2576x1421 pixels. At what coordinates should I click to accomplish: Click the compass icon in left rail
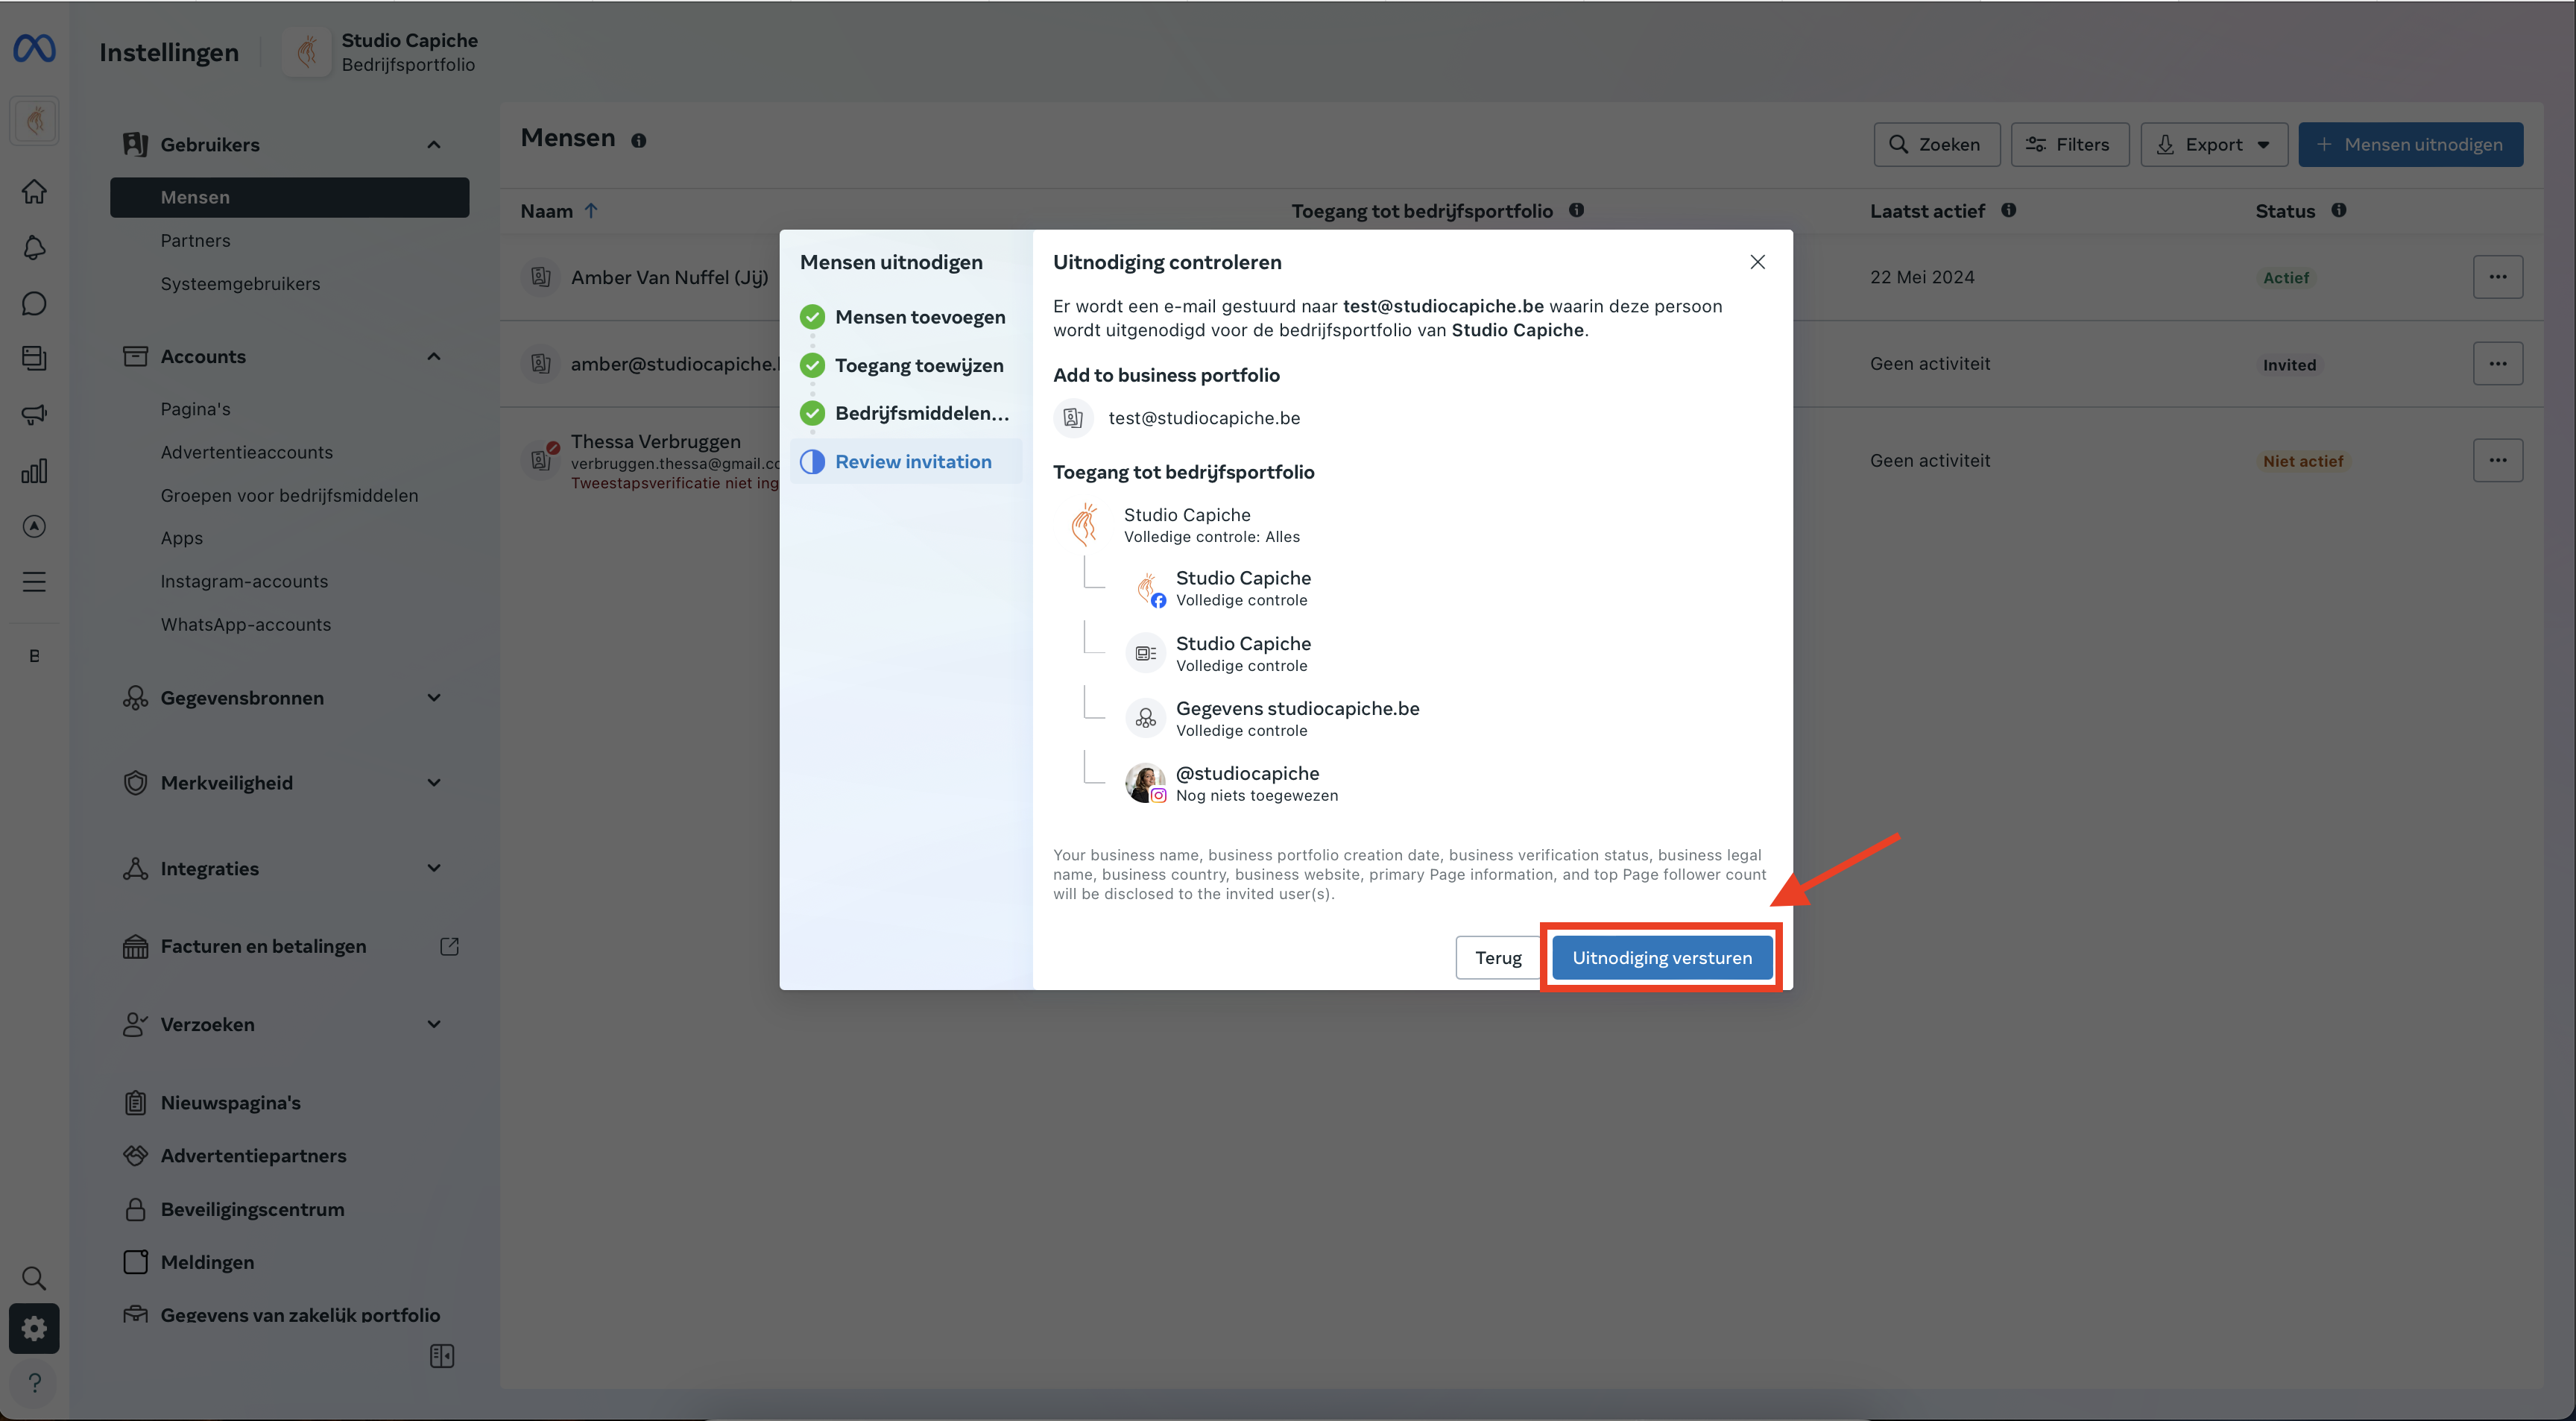click(x=34, y=526)
